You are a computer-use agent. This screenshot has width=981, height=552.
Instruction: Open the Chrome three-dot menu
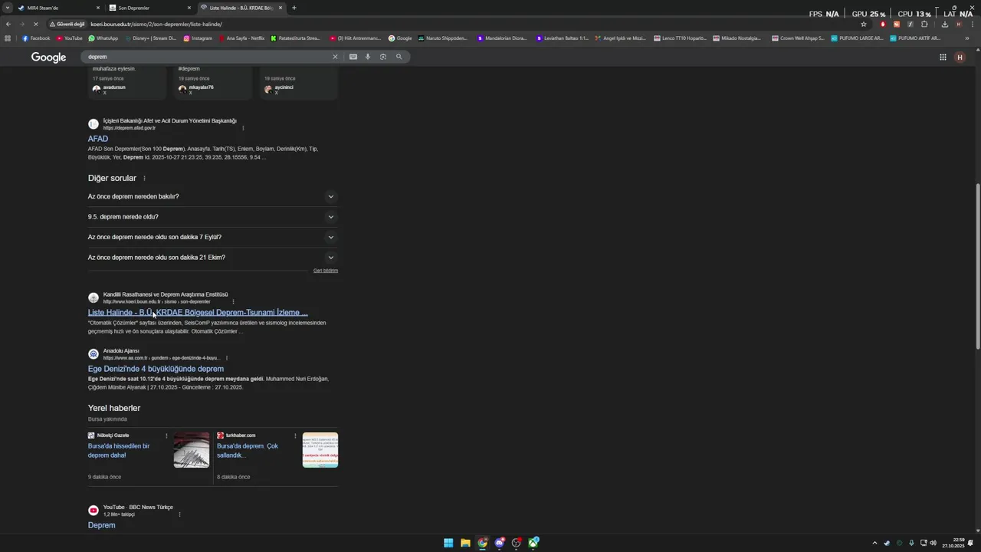click(972, 24)
